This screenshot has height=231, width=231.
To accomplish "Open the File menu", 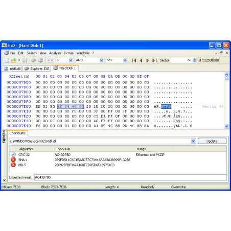I will click(13, 53).
